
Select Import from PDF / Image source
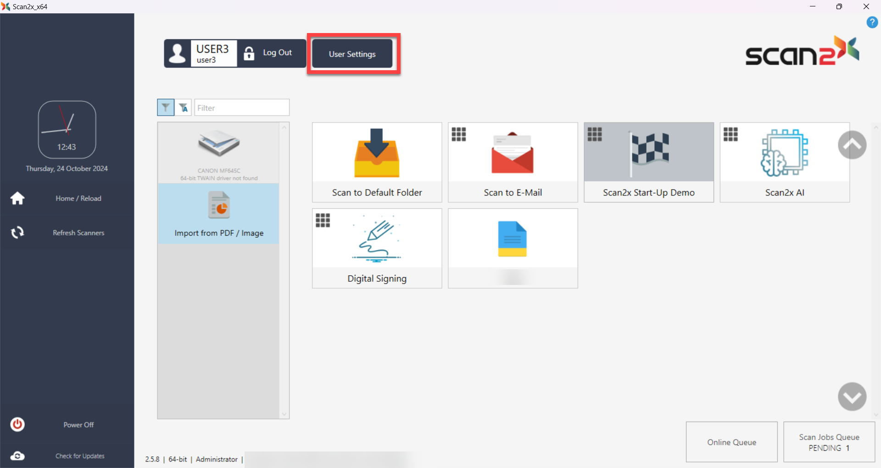pos(219,214)
